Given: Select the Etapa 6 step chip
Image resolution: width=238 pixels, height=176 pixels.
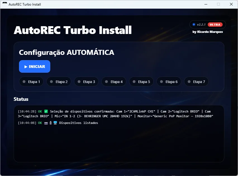Looking at the screenshot, I should coord(169,82).
